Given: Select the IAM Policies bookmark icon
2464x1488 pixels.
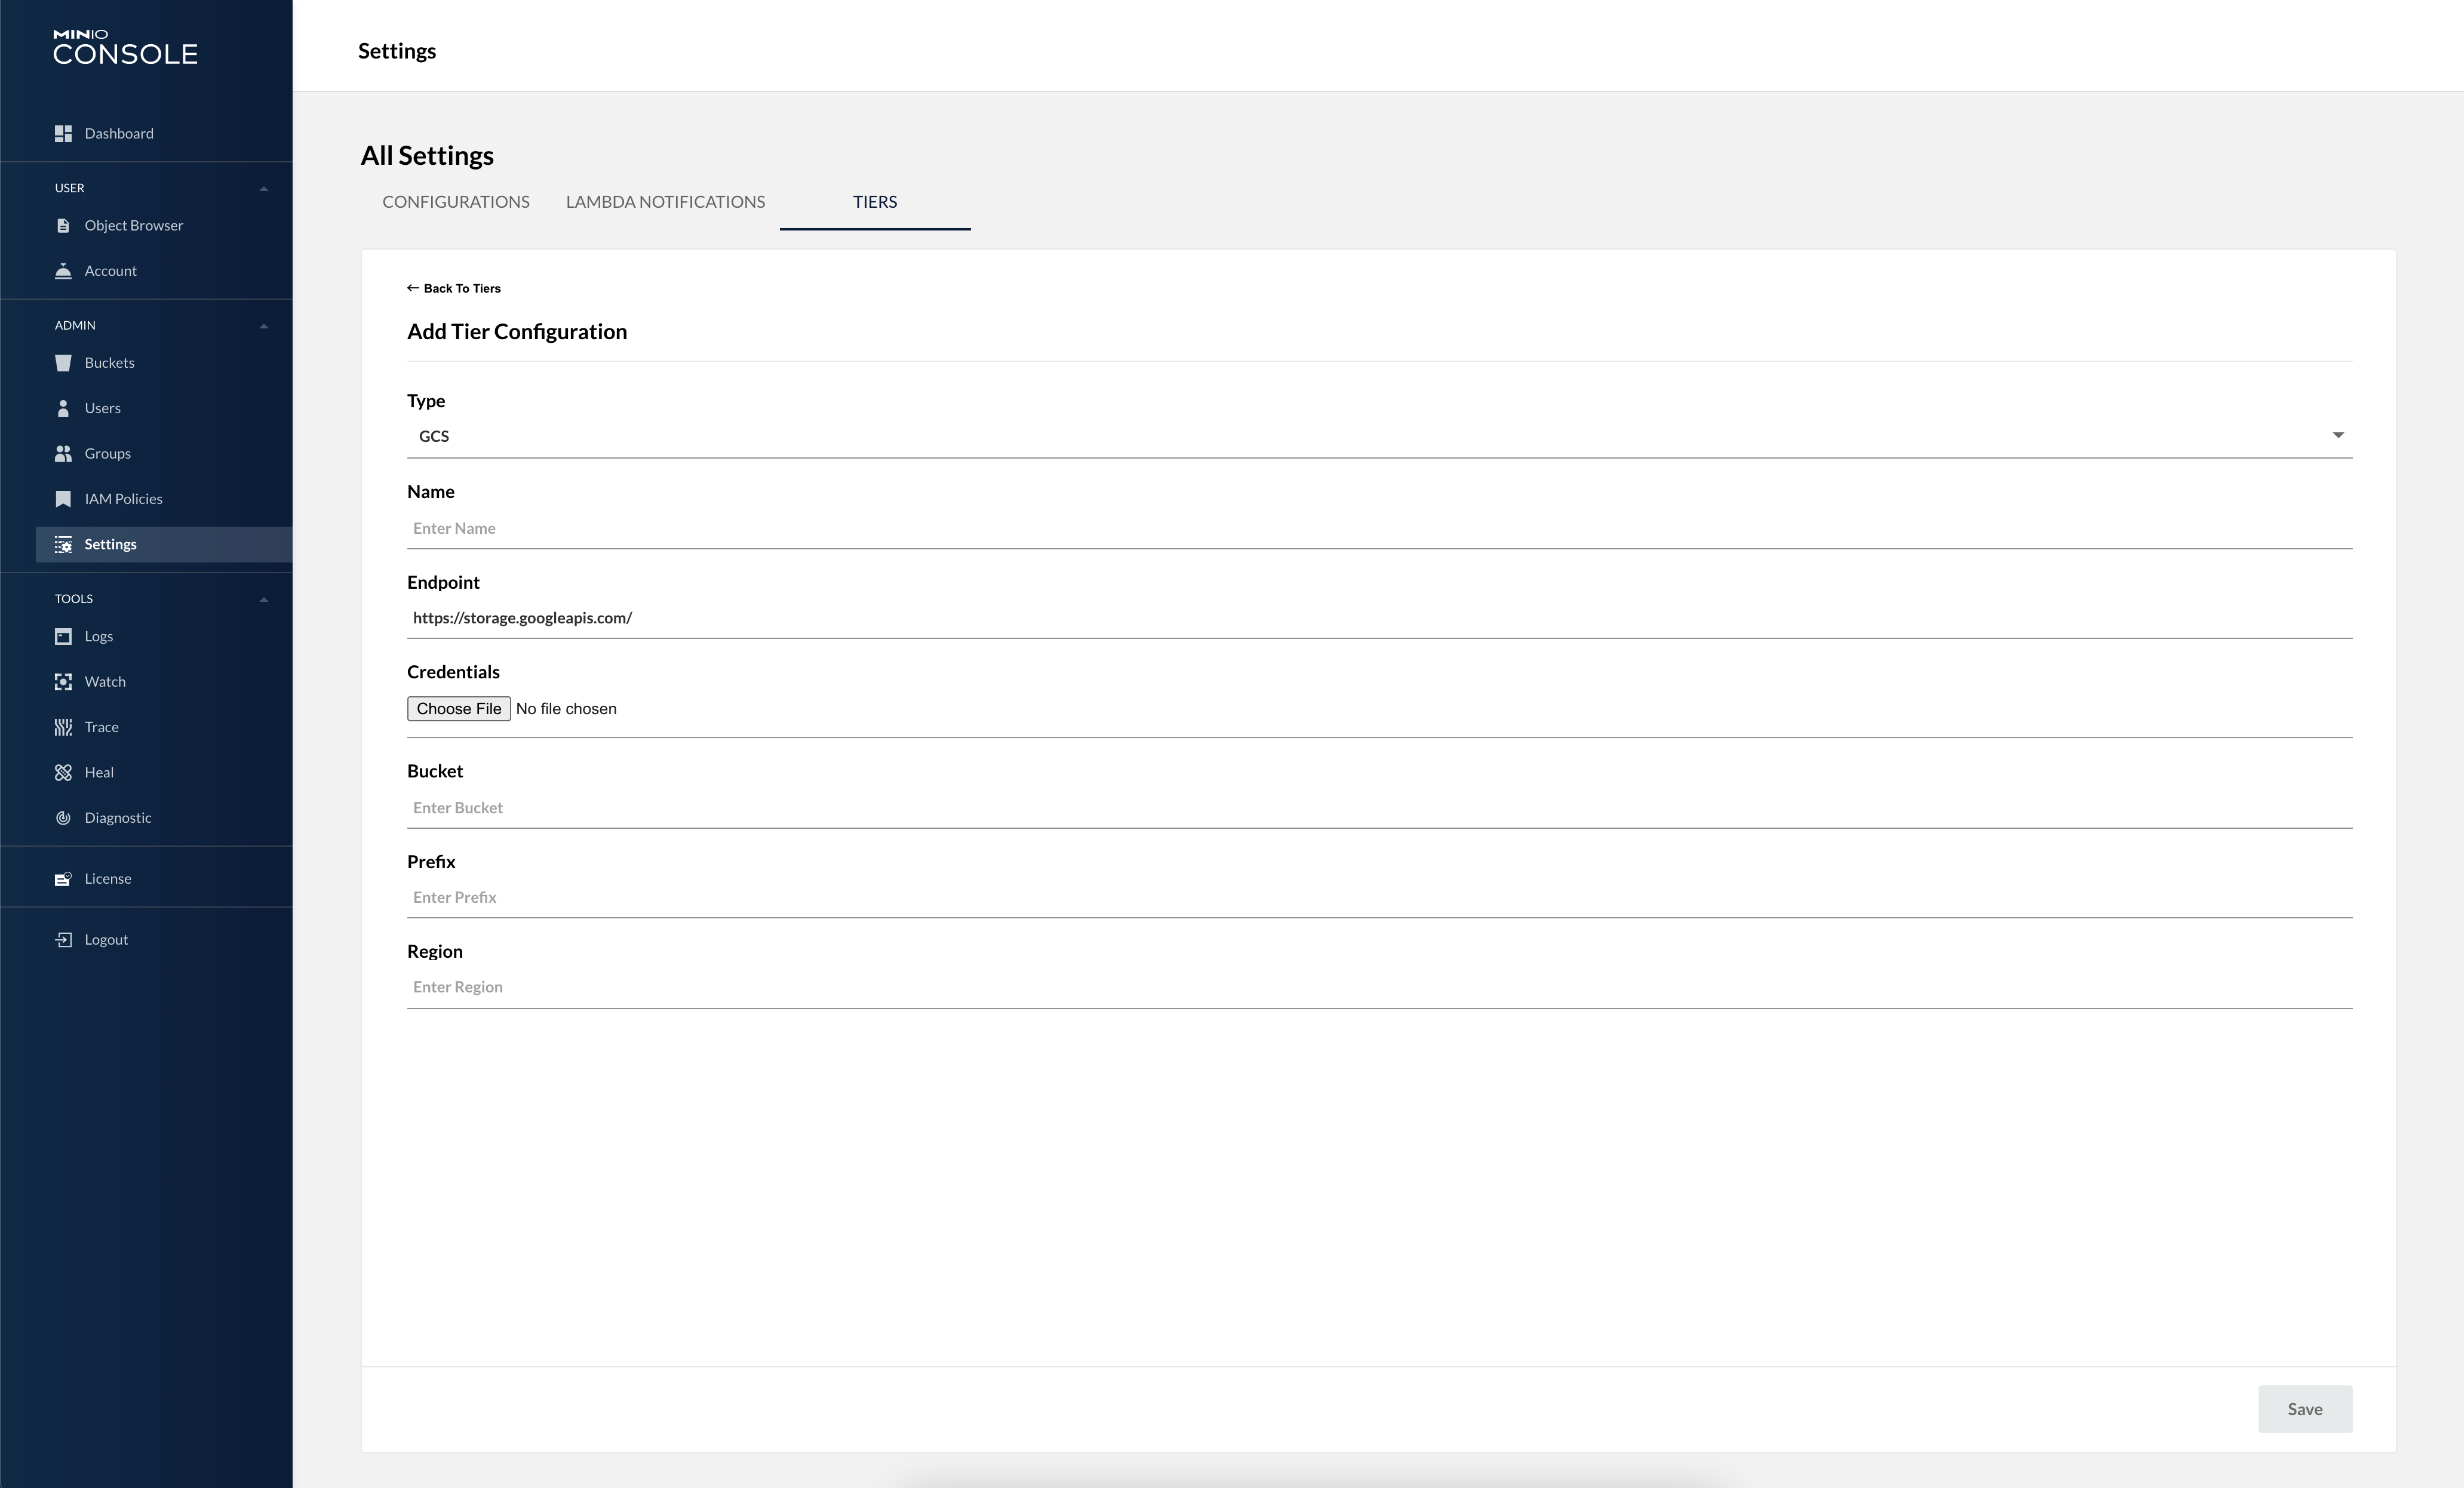Looking at the screenshot, I should point(63,499).
